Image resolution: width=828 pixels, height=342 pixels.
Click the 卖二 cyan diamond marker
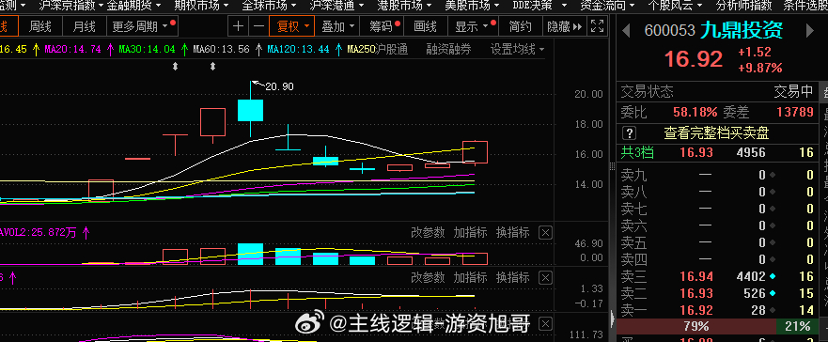point(773,293)
